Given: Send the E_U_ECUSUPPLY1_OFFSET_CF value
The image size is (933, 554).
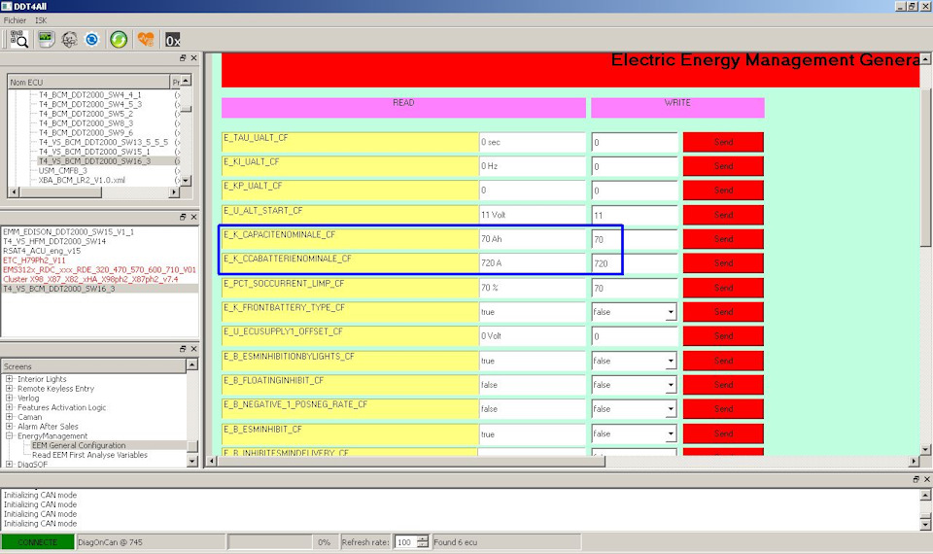Looking at the screenshot, I should coord(723,336).
